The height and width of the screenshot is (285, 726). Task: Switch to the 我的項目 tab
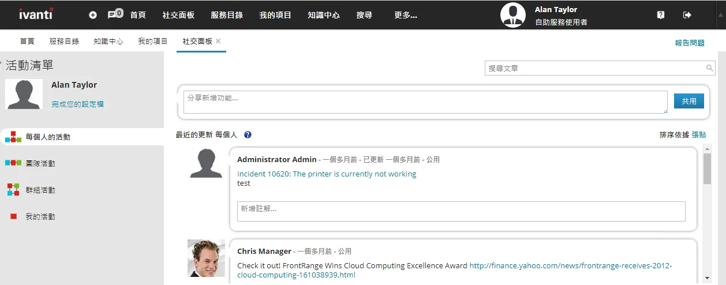coord(153,42)
